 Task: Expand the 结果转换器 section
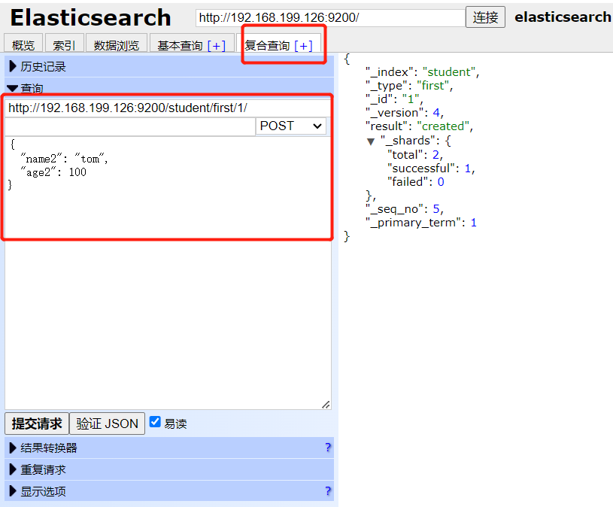tap(169, 448)
